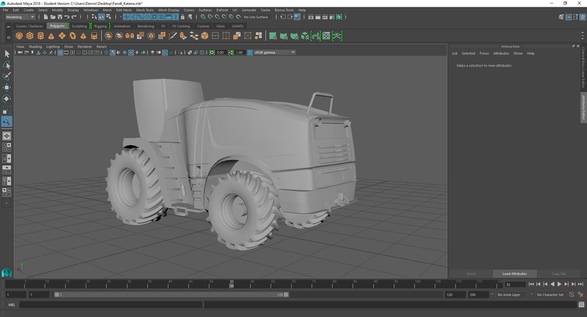The height and width of the screenshot is (317, 587).
Task: Open the Modeling menu set dropdown
Action: point(20,17)
